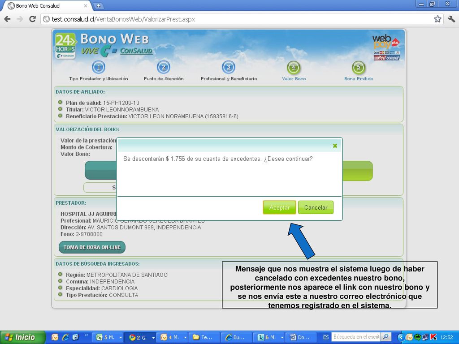Open the 6 M. taskbar group
Image resolution: width=459 pixels, height=344 pixels.
(268, 337)
